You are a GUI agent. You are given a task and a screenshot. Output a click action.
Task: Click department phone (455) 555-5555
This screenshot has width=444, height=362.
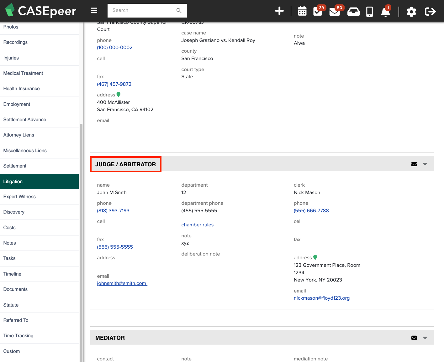(199, 211)
